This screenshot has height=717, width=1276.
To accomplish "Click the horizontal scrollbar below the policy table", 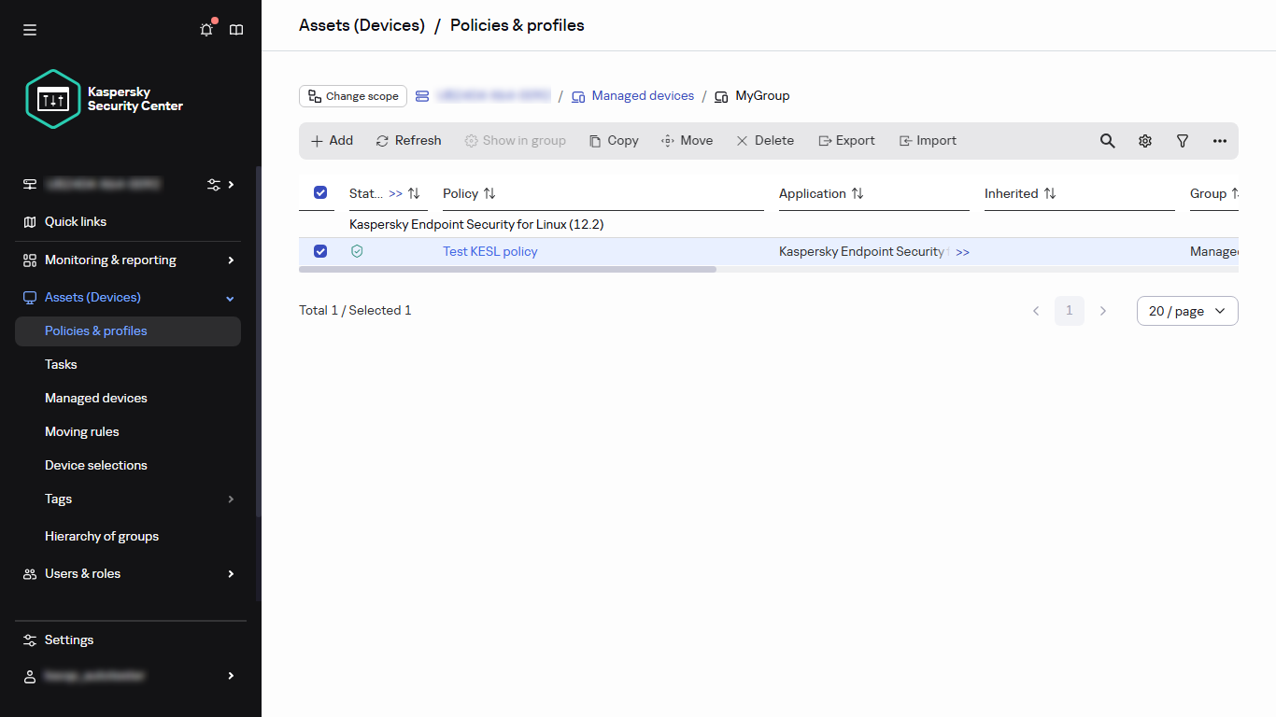I will point(508,269).
